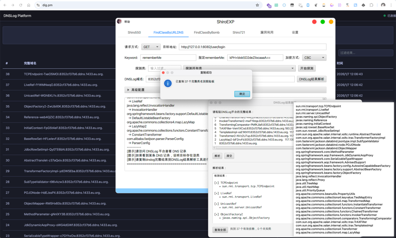Go back using browser back arrow
396x238 pixels.
tap(5, 5)
